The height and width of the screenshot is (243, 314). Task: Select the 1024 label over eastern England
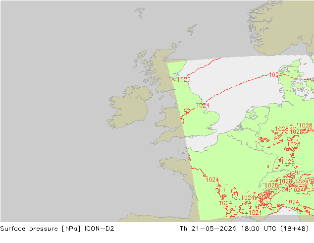pos(203,106)
